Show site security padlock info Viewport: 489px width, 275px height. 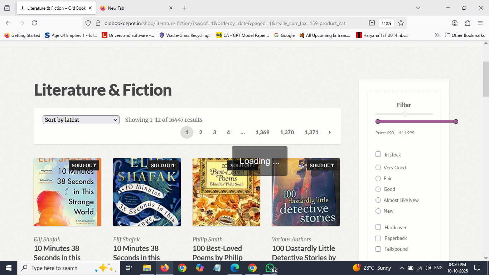click(x=98, y=23)
